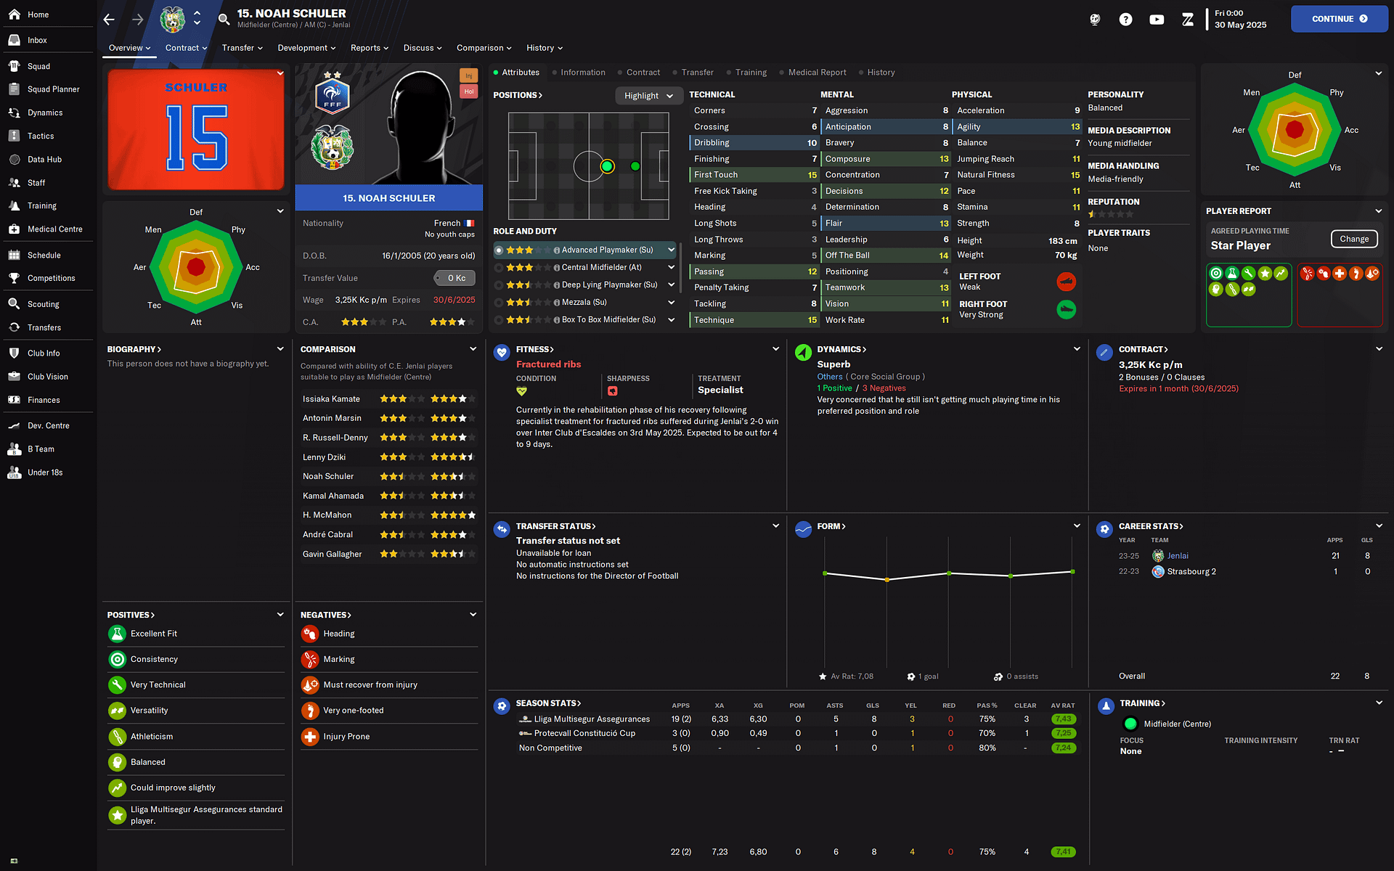Collapse the Negatives panel with its chevron
This screenshot has height=871, width=1394.
(473, 615)
